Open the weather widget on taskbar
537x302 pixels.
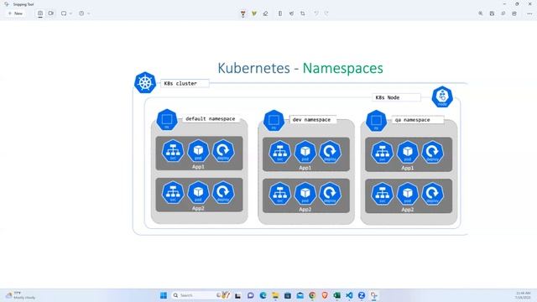click(x=21, y=295)
